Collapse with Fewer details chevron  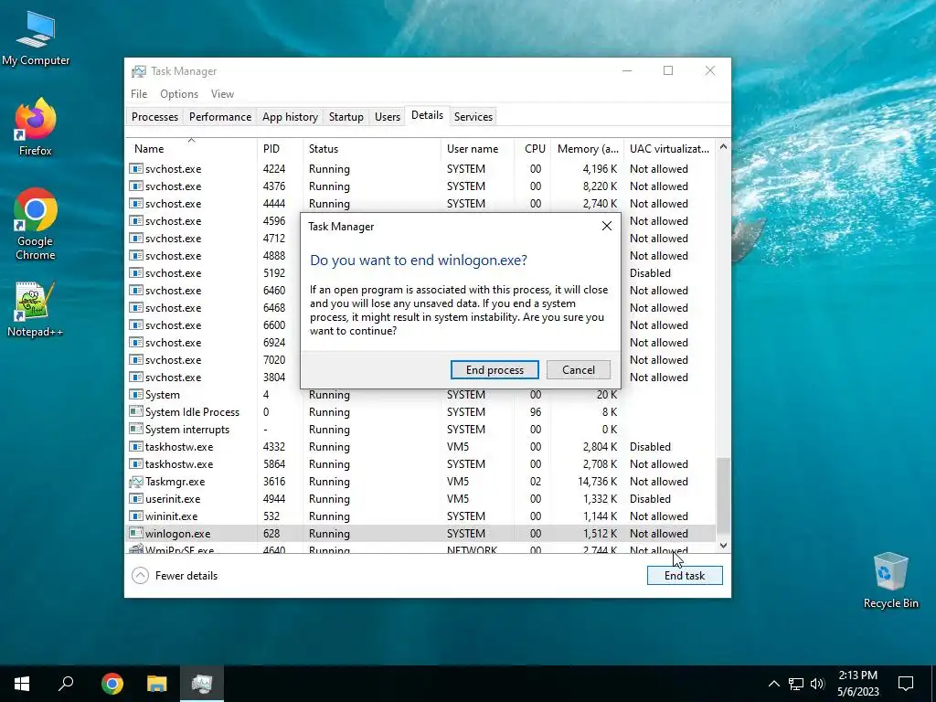(x=140, y=576)
